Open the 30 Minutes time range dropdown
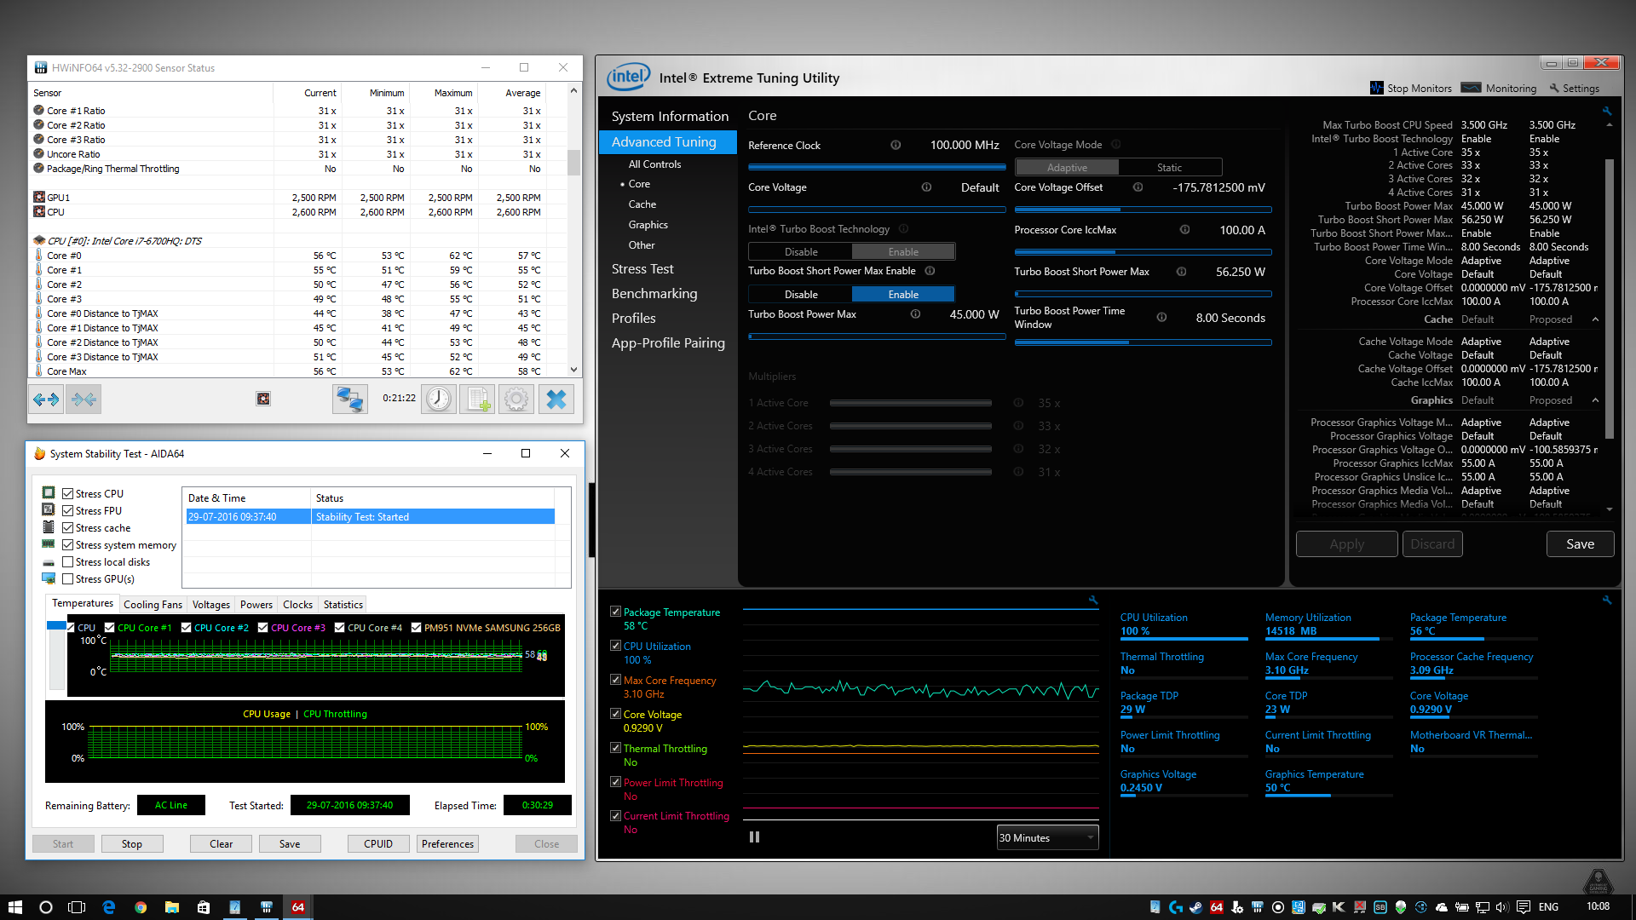Screen dimensions: 1636x920 pos(1047,837)
